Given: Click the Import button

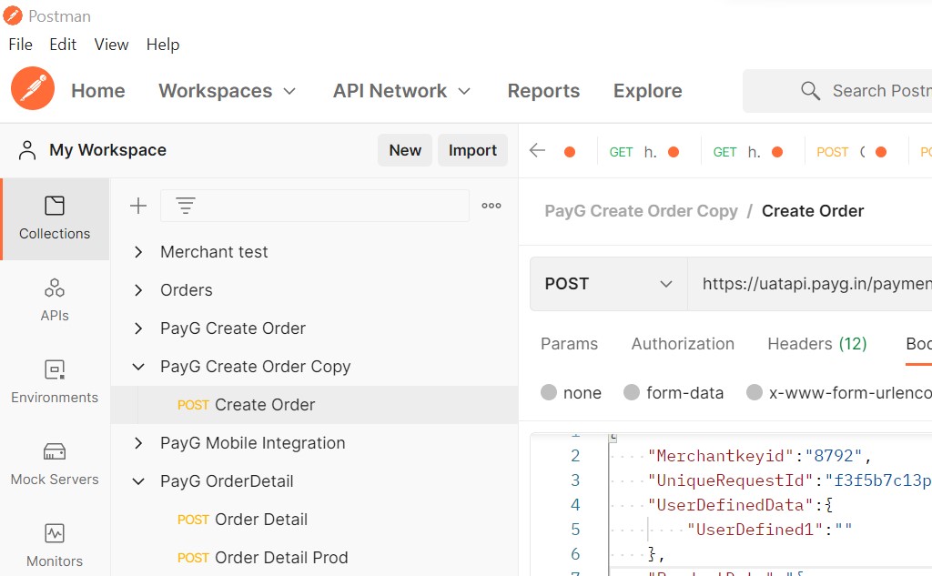Looking at the screenshot, I should 472,150.
